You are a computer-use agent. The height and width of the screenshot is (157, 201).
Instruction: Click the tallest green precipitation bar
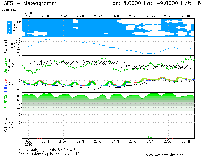pos(149,137)
